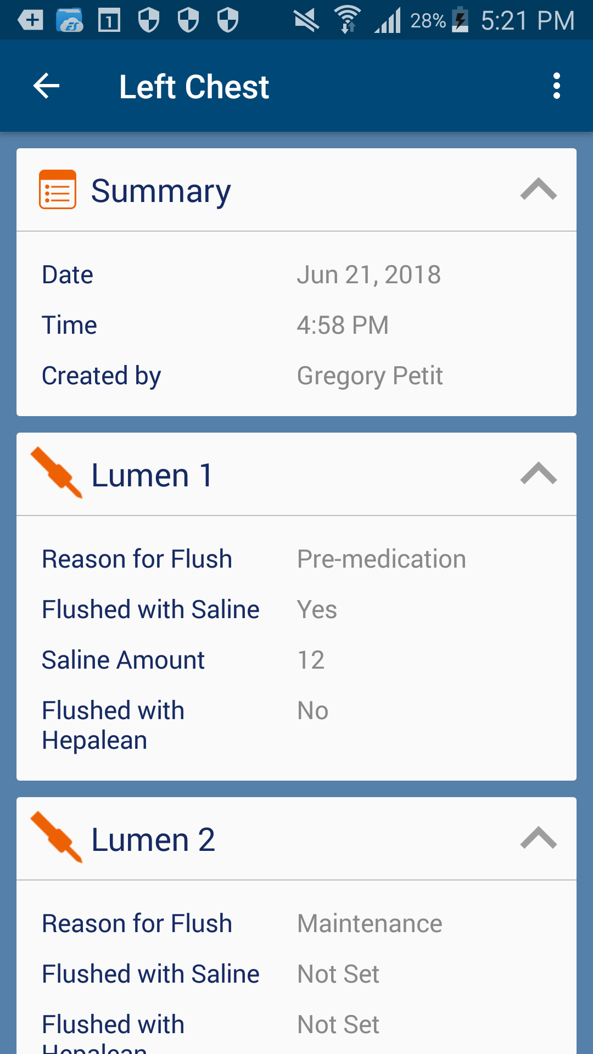The width and height of the screenshot is (593, 1054).
Task: Tap Lumen 1 Pre-medication flush reason
Action: point(381,559)
